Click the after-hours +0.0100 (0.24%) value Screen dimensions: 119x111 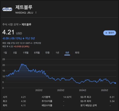[x=21, y=47]
